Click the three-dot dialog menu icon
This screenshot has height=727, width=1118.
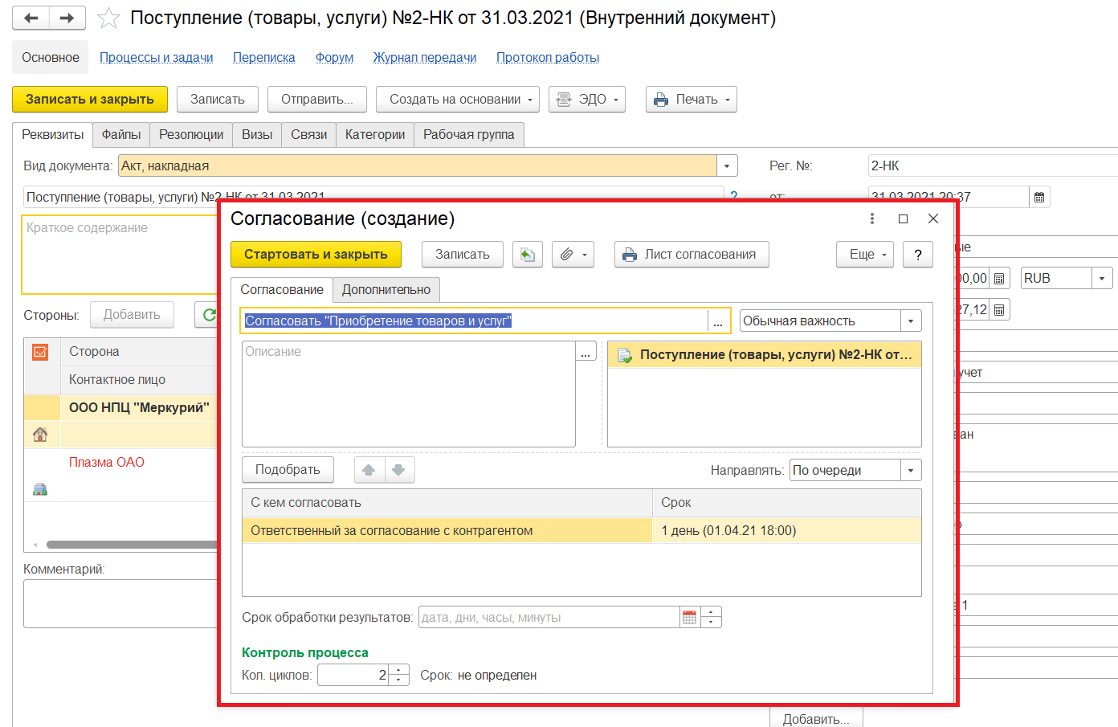[872, 219]
